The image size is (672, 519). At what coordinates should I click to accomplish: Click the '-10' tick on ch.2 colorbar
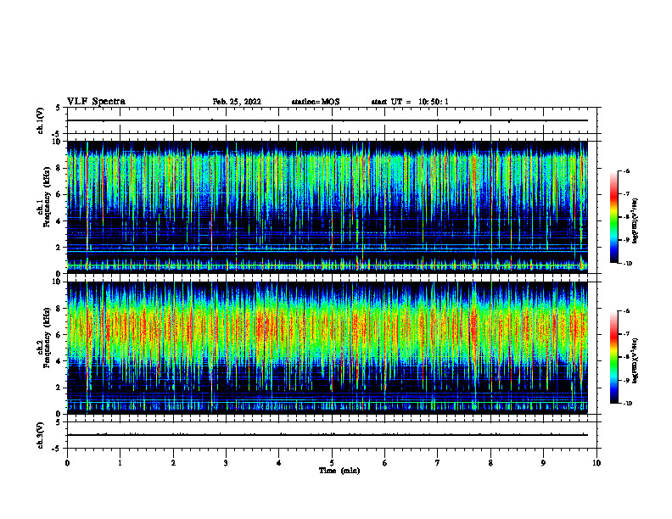coord(627,404)
